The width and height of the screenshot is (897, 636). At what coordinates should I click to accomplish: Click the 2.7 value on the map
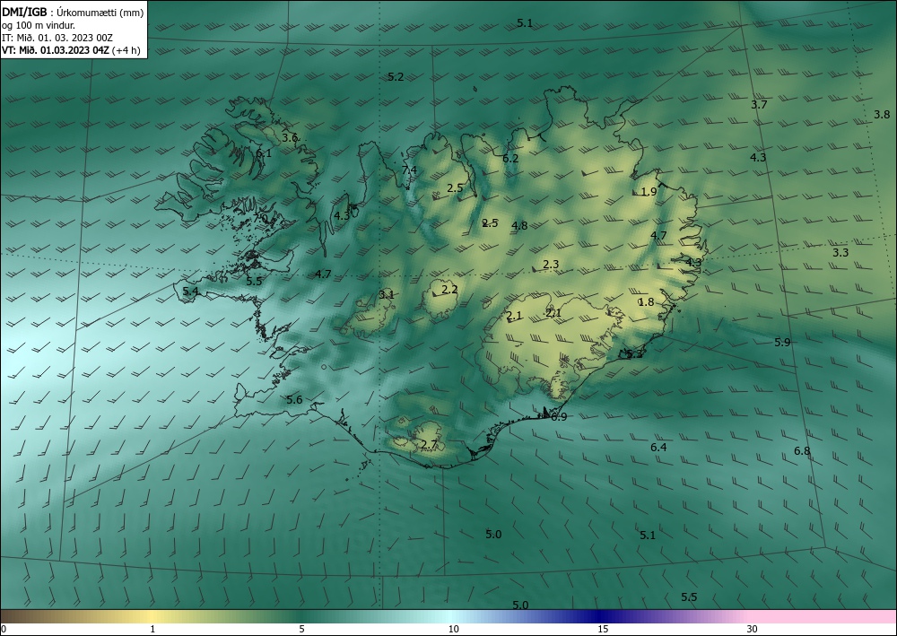pyautogui.click(x=429, y=444)
